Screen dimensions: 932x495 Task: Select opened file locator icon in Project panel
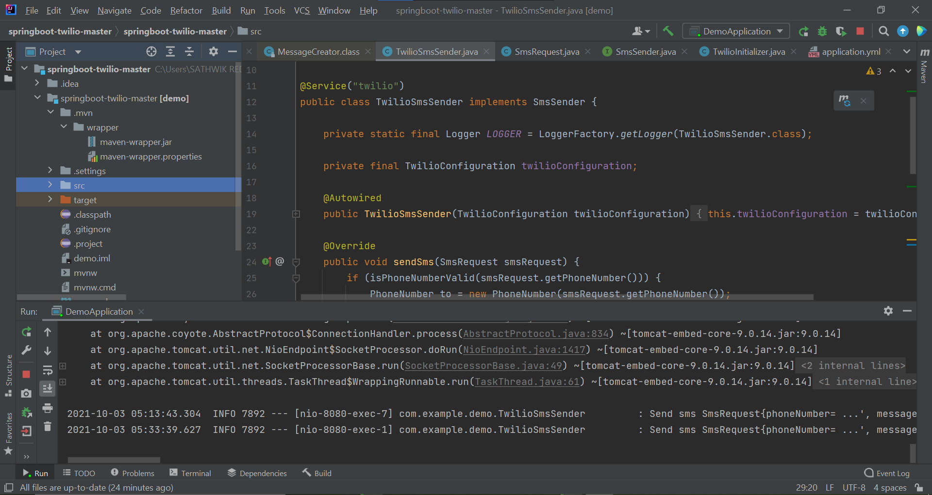pos(151,51)
